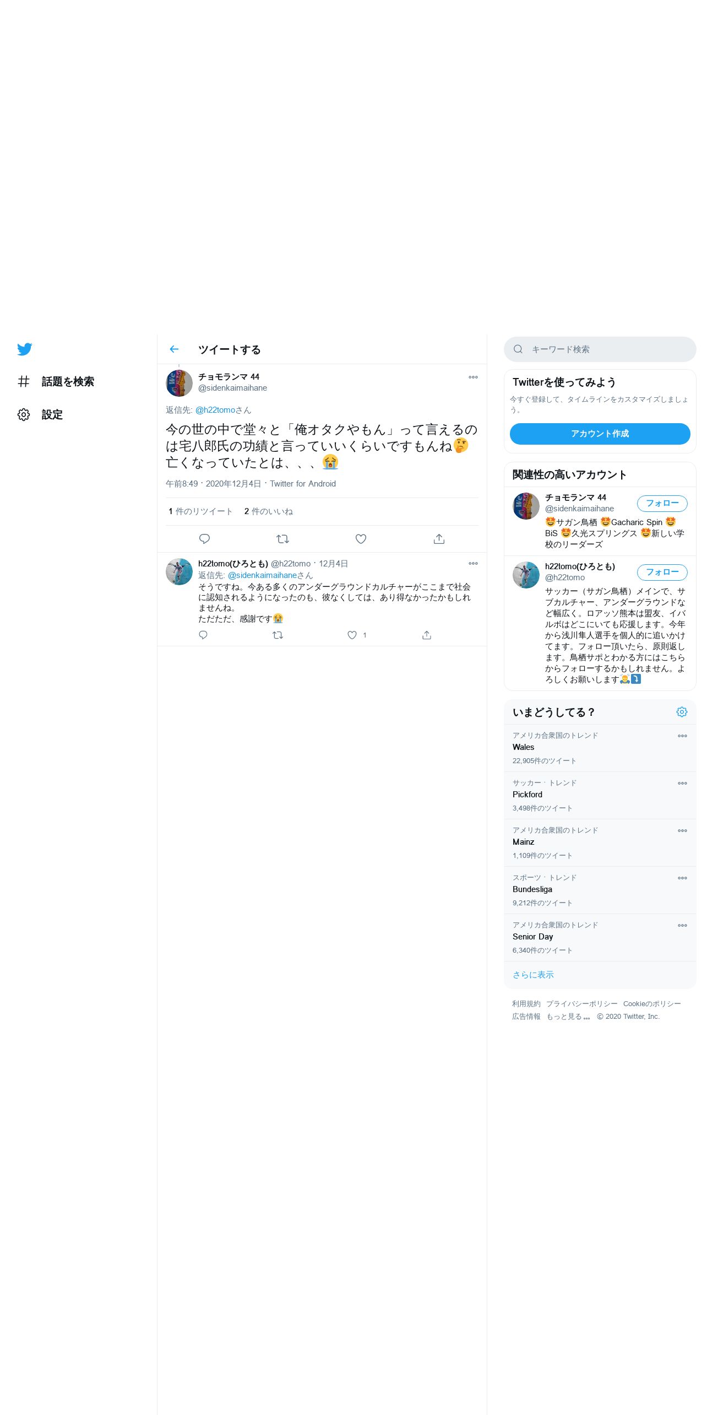707x1415 pixels.
Task: Open more options on main tweet
Action: [x=473, y=377]
